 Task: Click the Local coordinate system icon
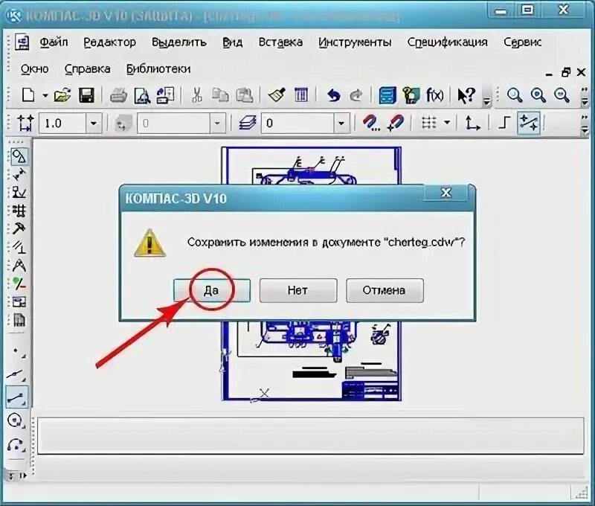(472, 124)
